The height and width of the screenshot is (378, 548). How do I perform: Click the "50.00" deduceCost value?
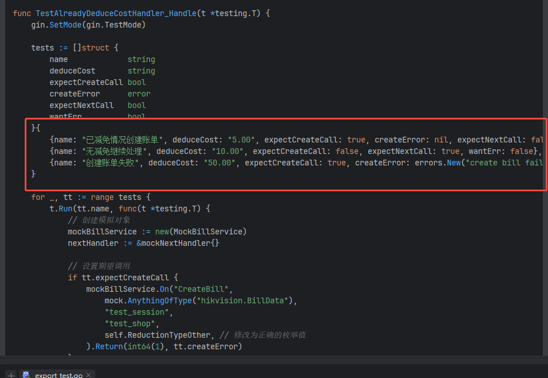[x=219, y=163]
